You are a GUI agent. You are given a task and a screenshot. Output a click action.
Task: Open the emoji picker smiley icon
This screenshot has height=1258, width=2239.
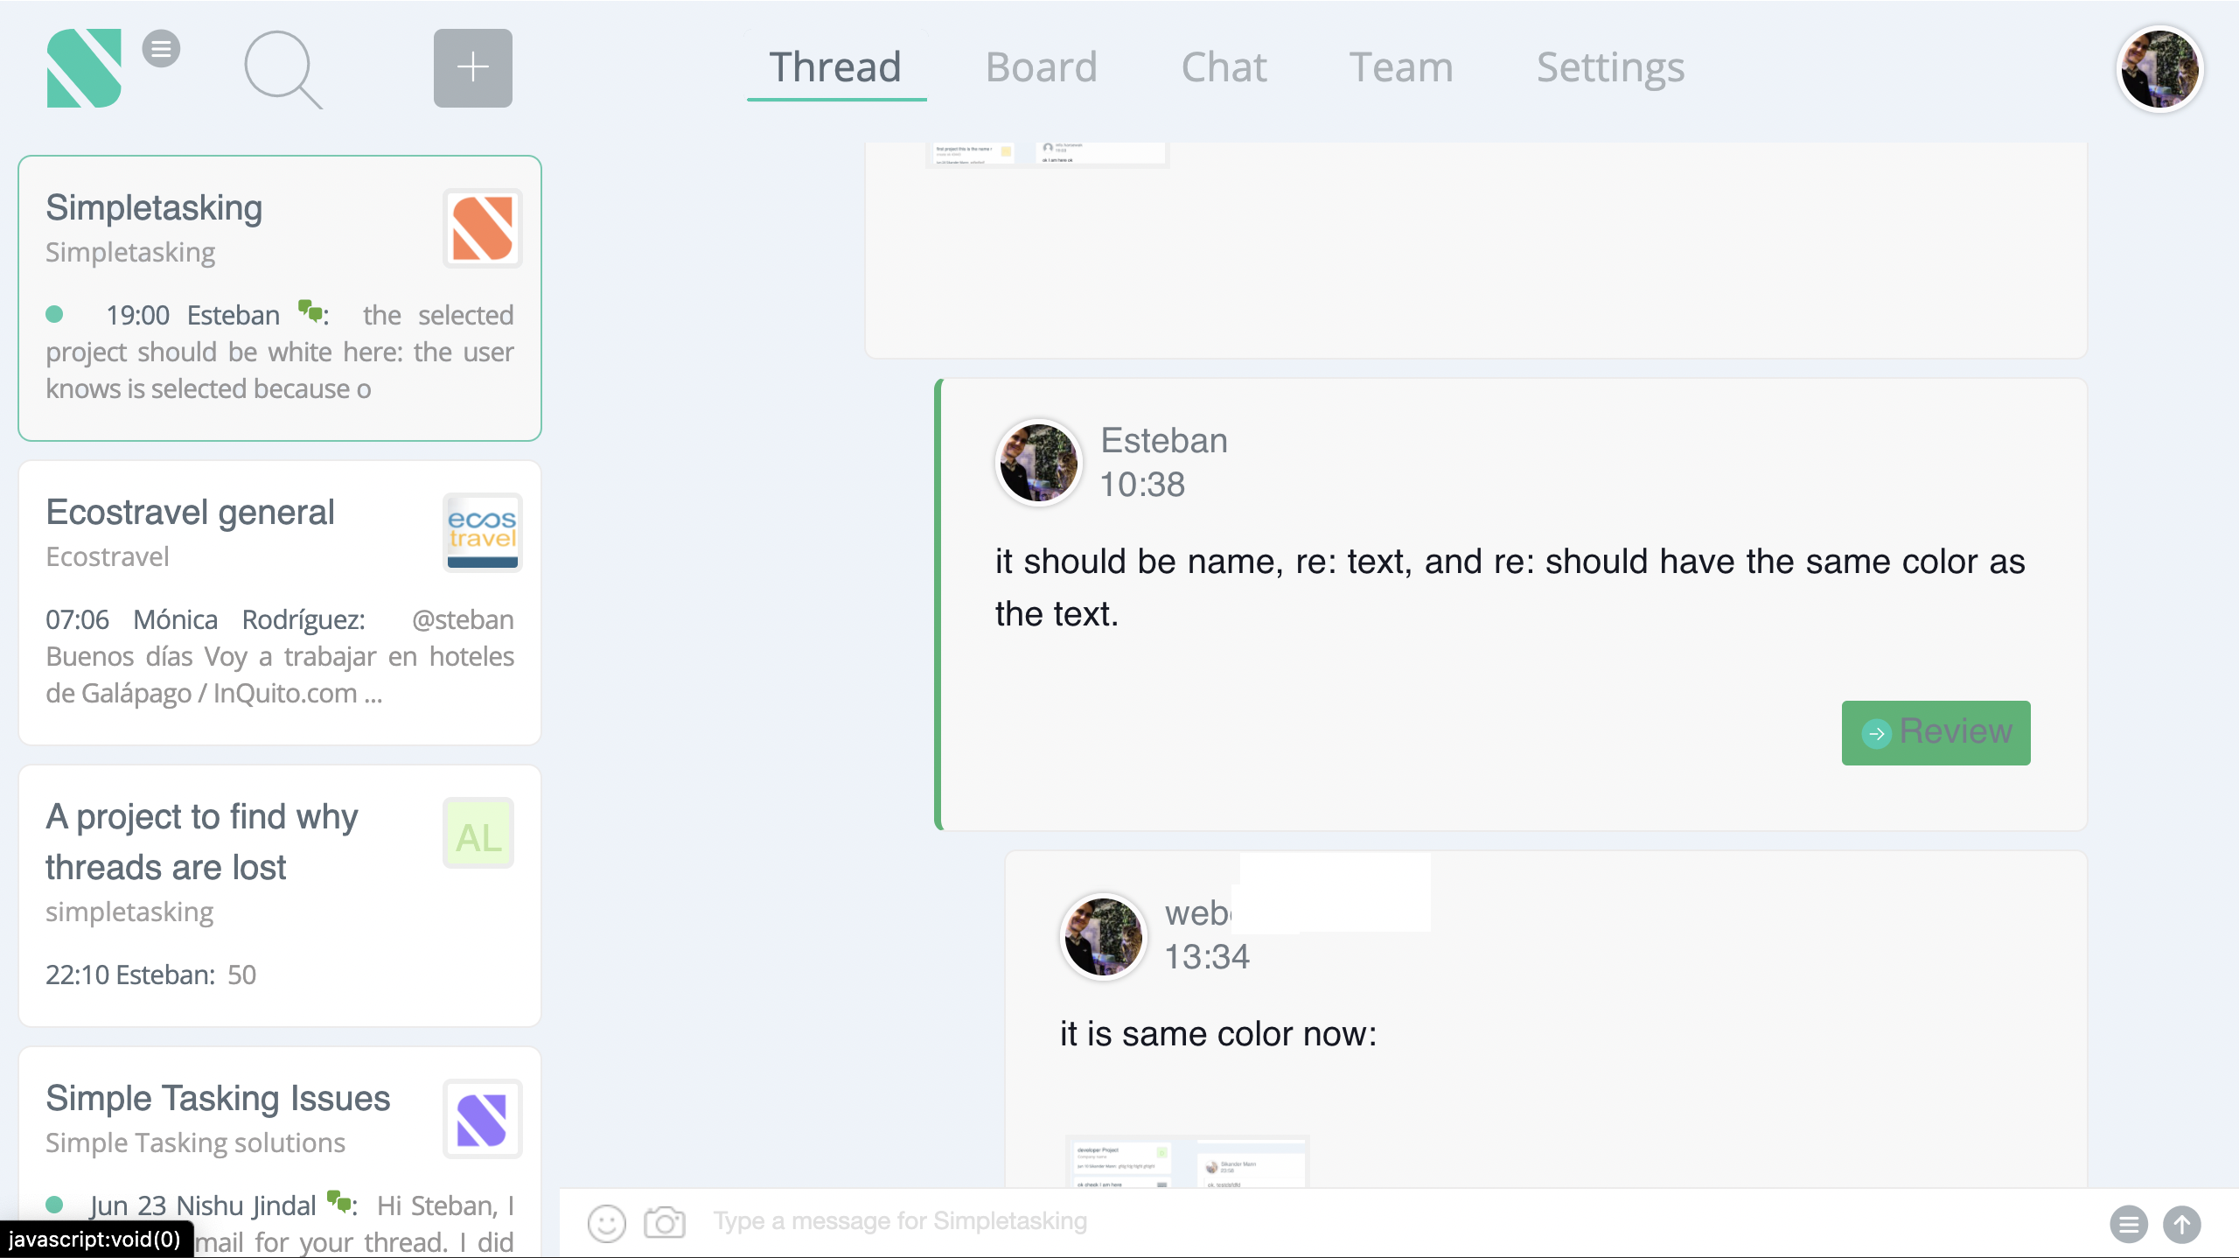(x=607, y=1223)
